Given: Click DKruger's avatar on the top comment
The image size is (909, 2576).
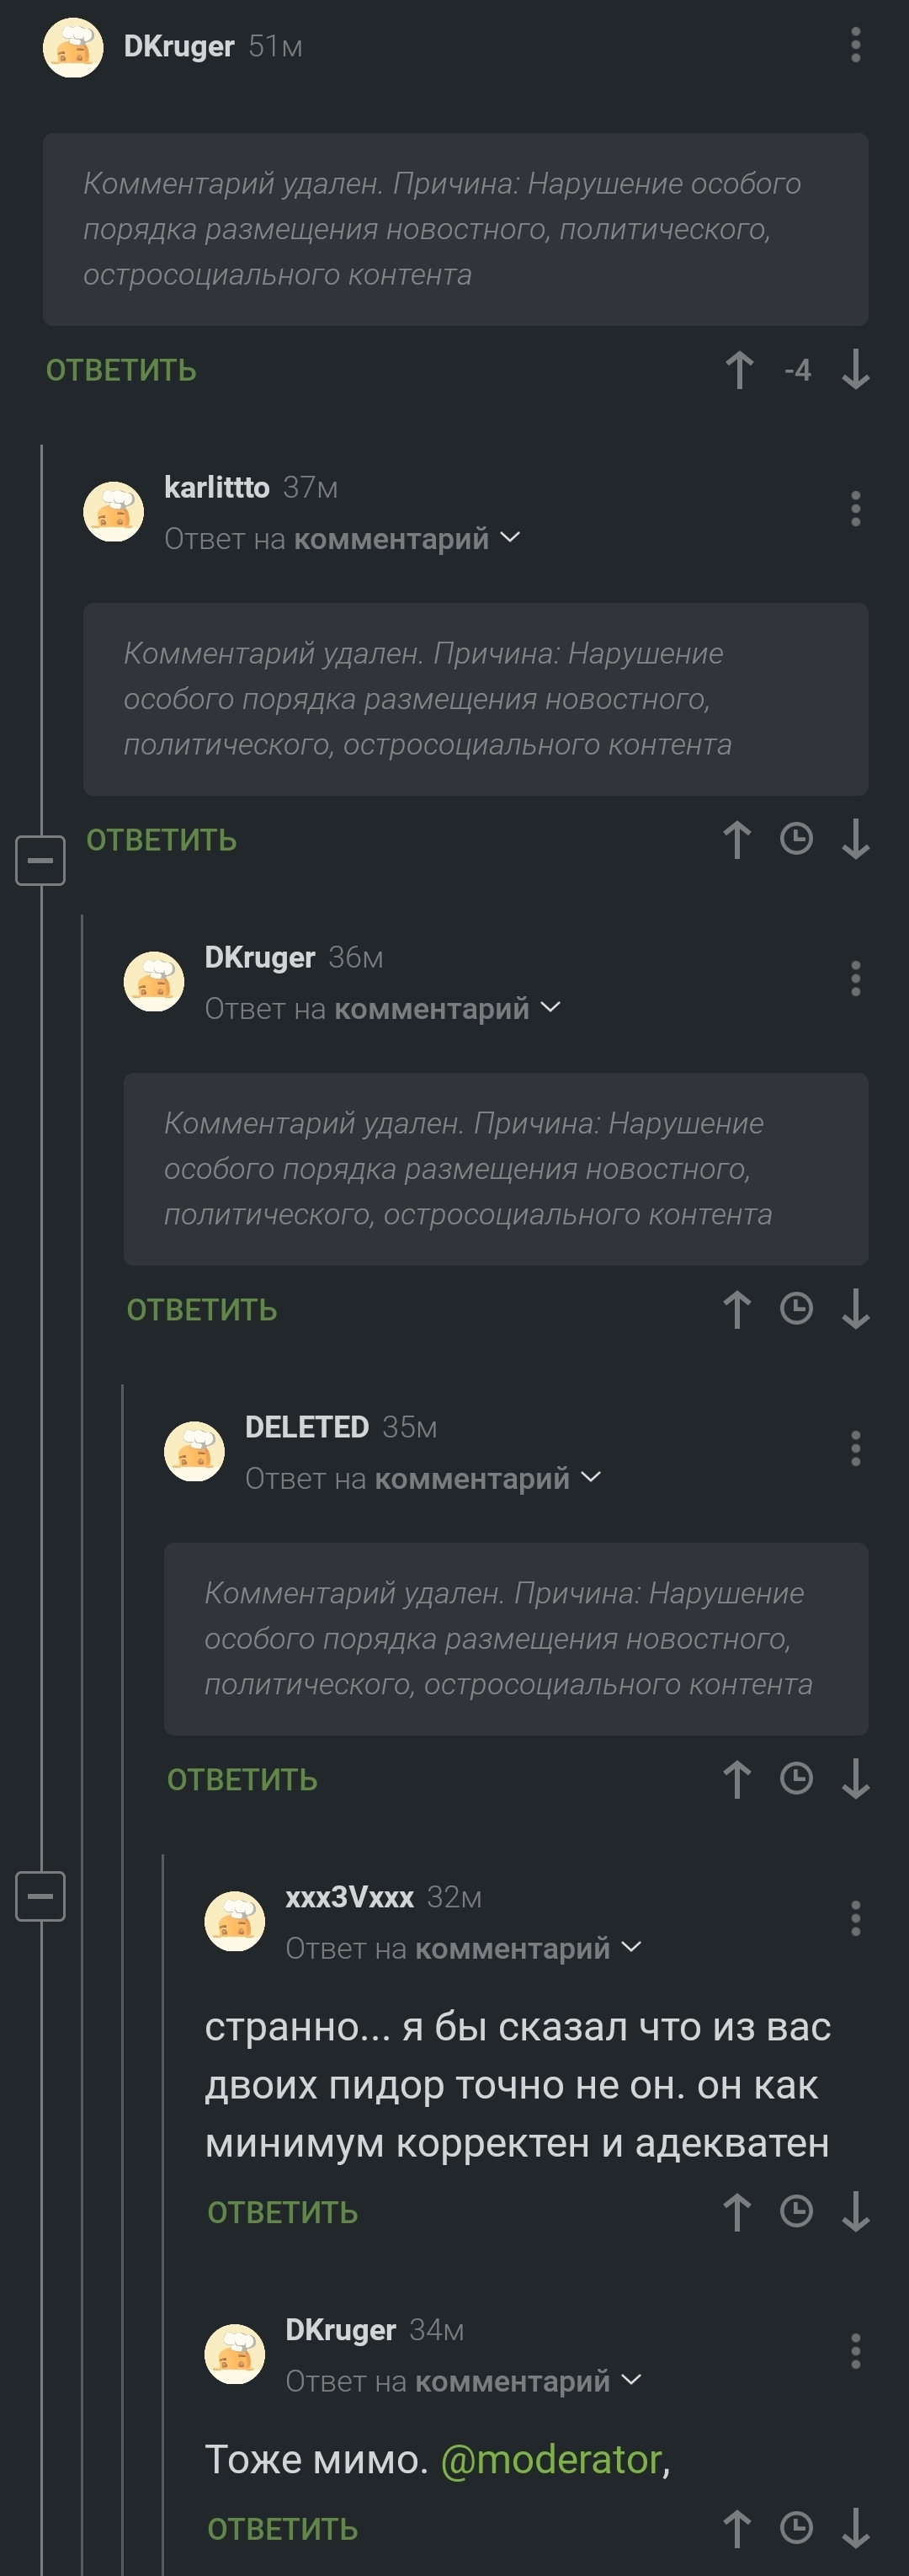Looking at the screenshot, I should (x=73, y=47).
